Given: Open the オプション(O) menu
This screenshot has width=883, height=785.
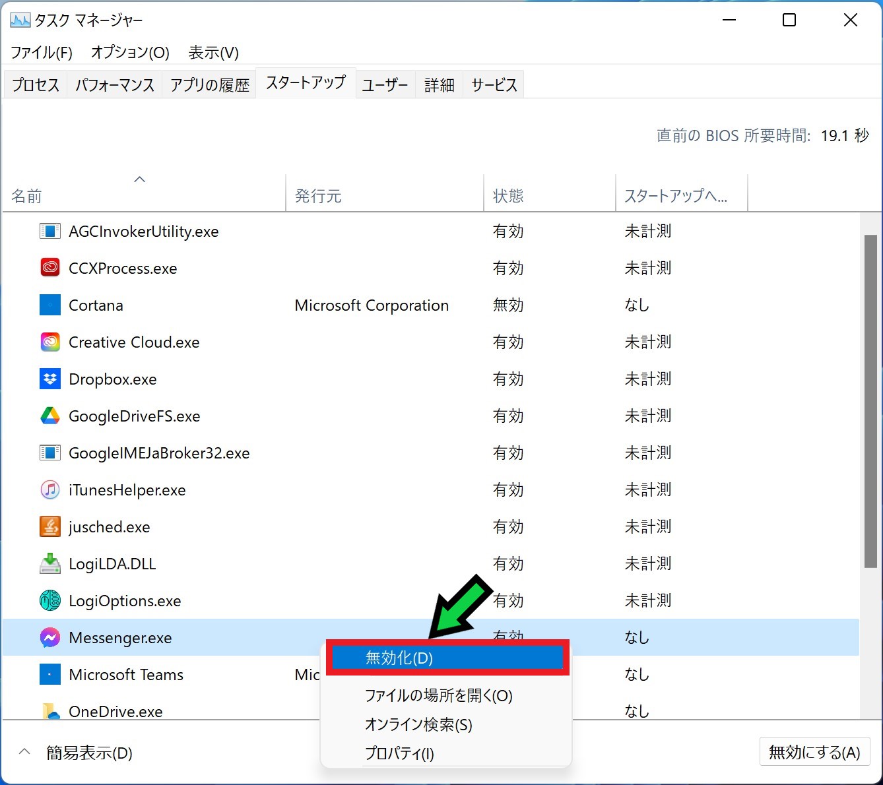Looking at the screenshot, I should (130, 52).
